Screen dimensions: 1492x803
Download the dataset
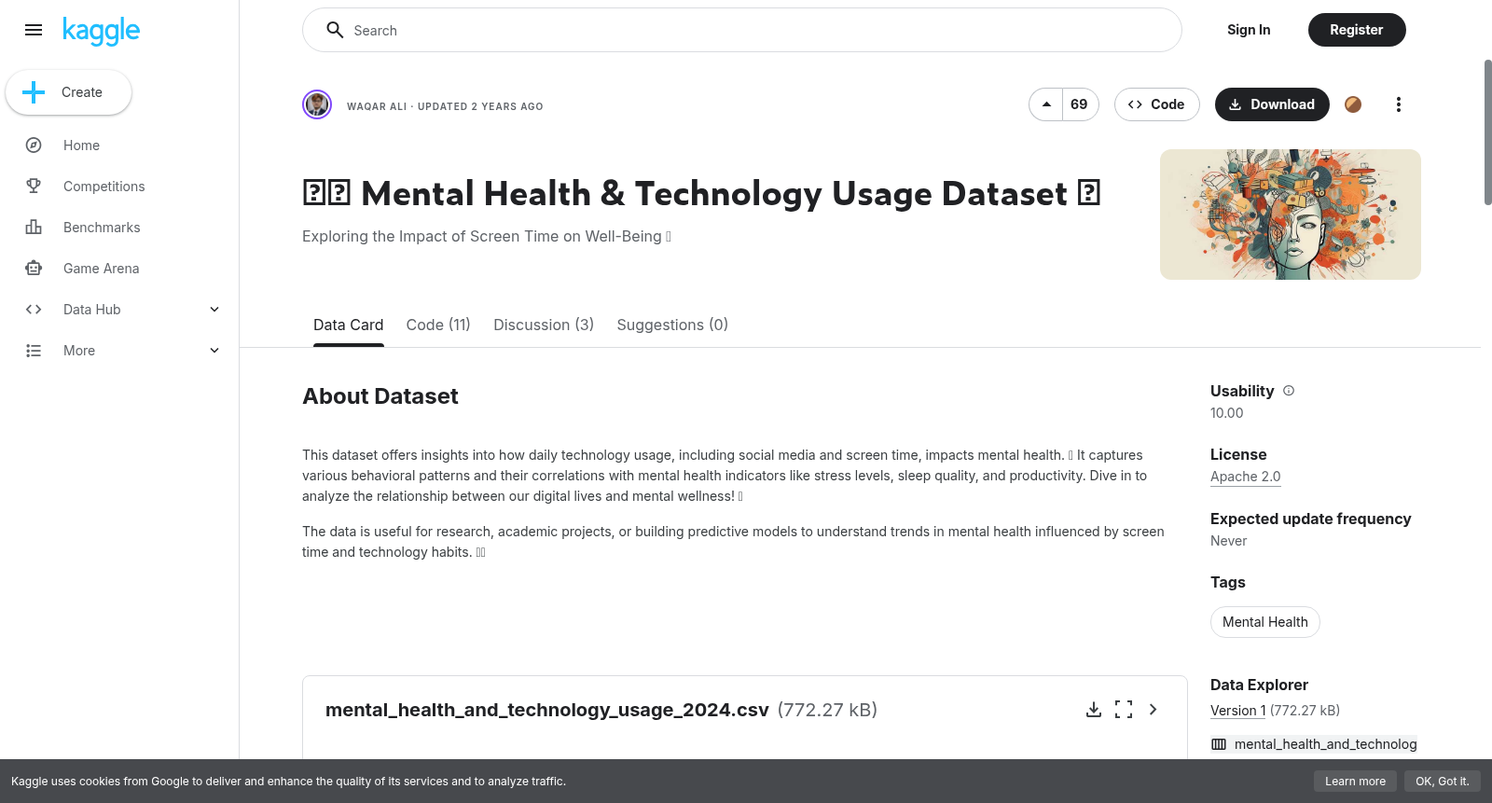(x=1272, y=104)
